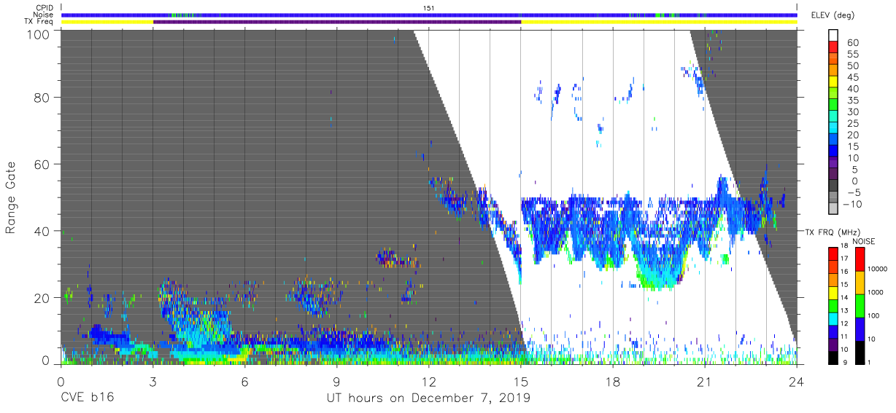Click the CPID value '151'
This screenshot has height=413, width=896.
pyautogui.click(x=429, y=8)
